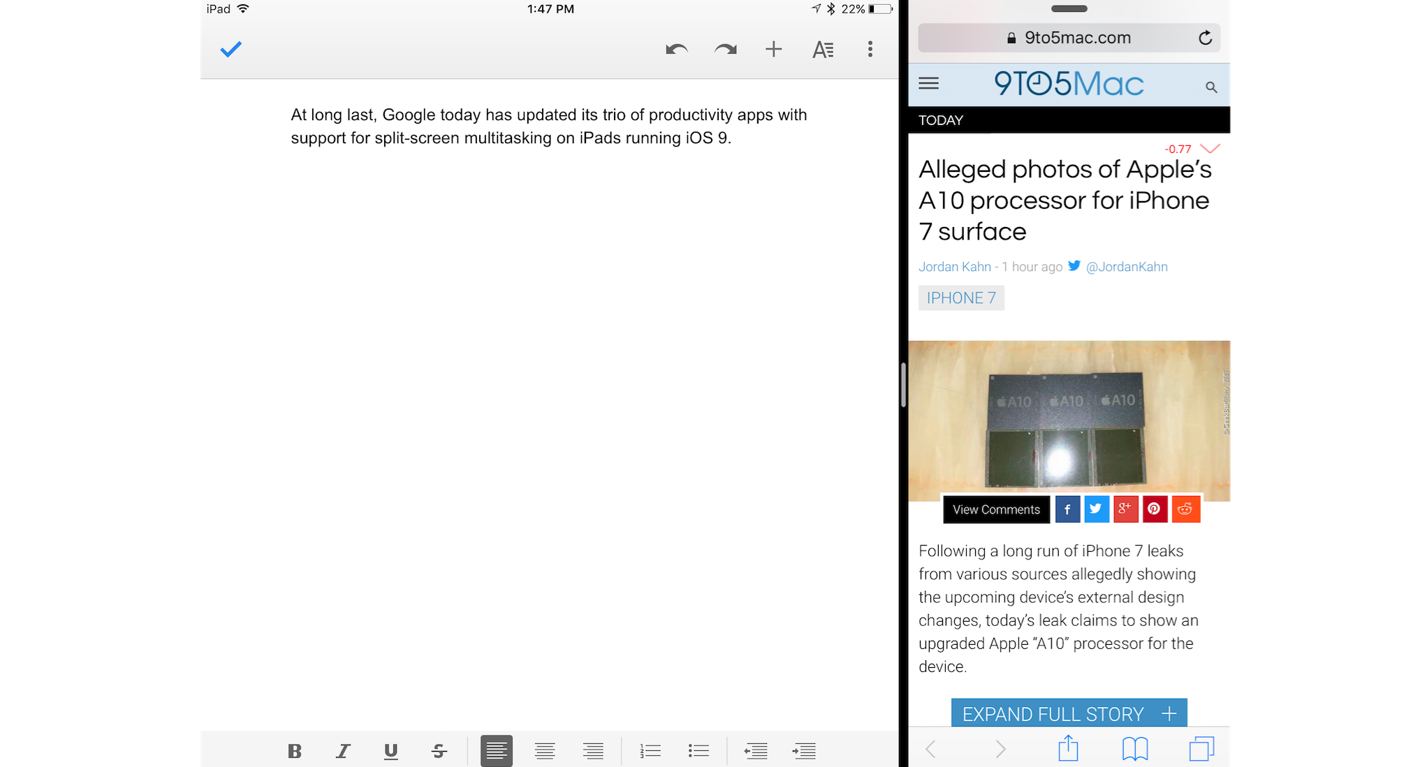The image size is (1413, 767).
Task: Click the 9to5Mac search icon
Action: (1213, 87)
